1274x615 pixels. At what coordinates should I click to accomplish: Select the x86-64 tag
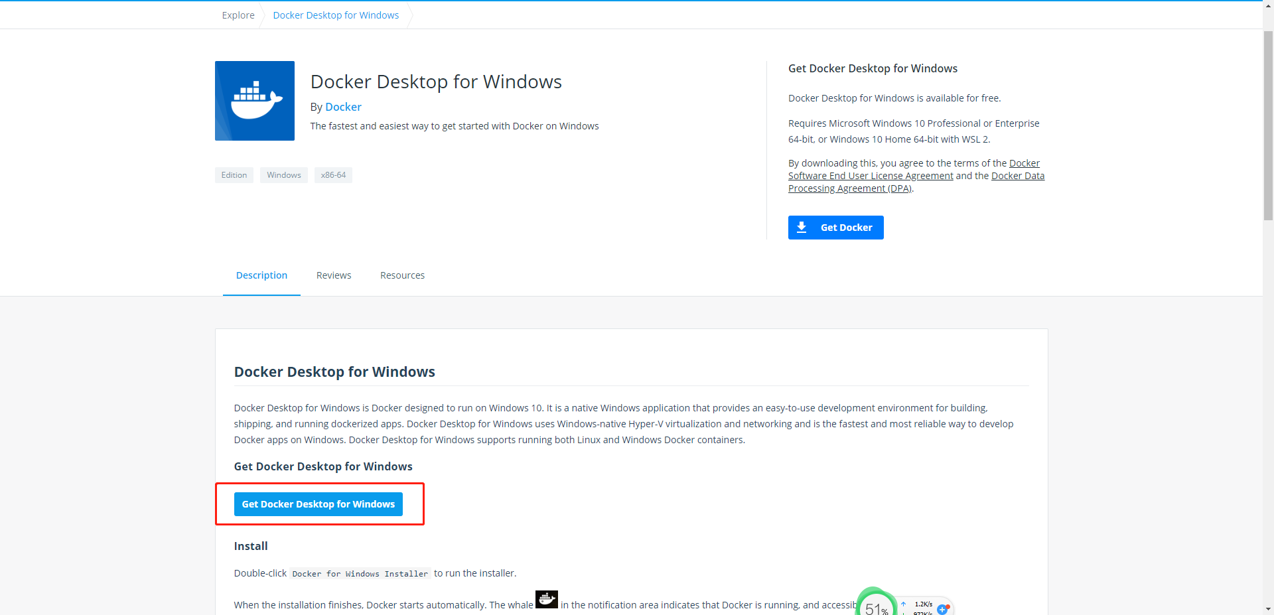tap(333, 174)
